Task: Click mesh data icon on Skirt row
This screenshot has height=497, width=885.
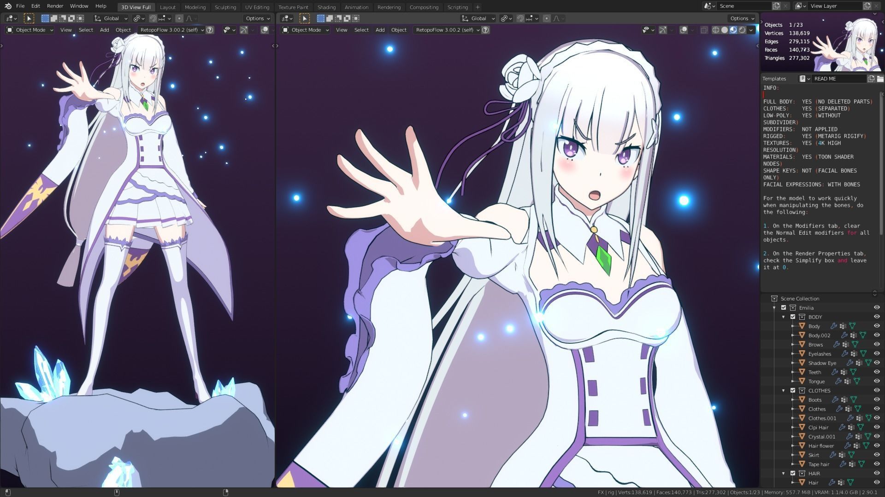Action: click(851, 455)
